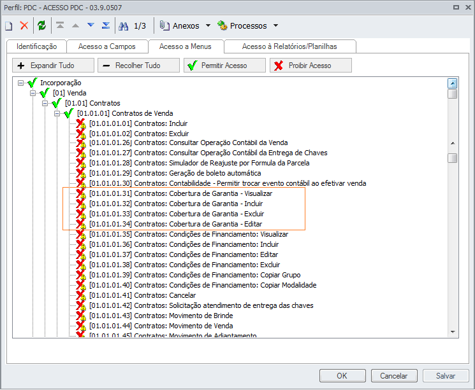
Task: Select Condições de Financiamento: Editar row
Action: [x=184, y=254]
